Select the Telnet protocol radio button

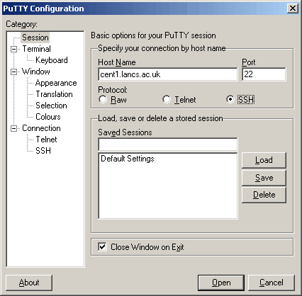[167, 99]
